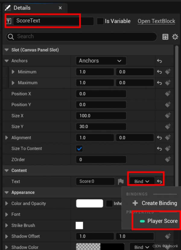Reset the Size To Content value
The height and width of the screenshot is (250, 181).
pos(160,149)
